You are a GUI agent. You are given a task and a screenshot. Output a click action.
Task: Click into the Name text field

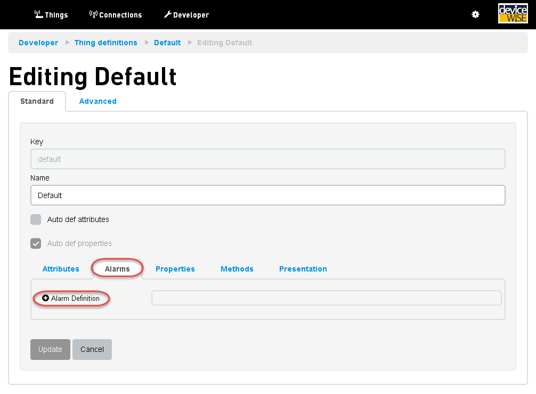(x=267, y=195)
